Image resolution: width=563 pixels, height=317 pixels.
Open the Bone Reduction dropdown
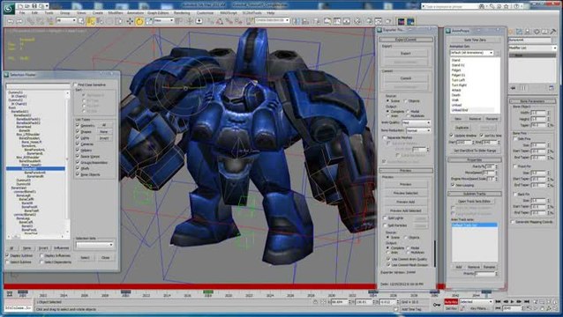tap(418, 130)
